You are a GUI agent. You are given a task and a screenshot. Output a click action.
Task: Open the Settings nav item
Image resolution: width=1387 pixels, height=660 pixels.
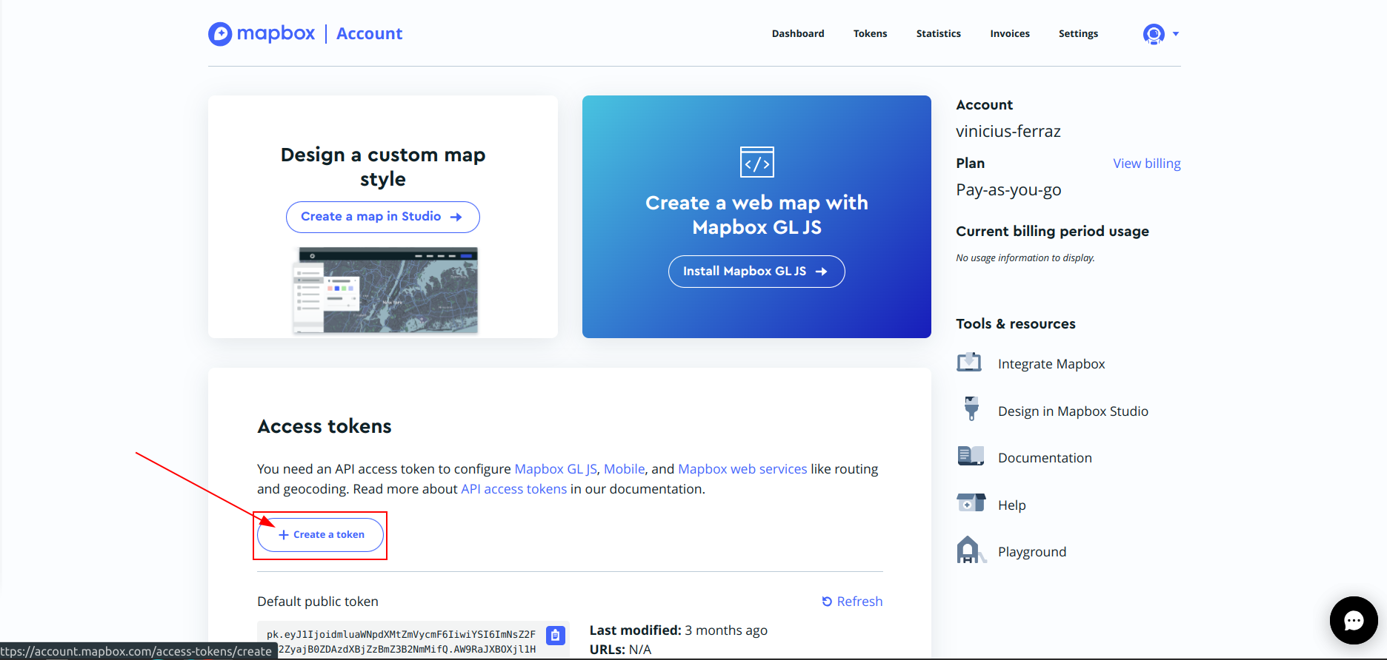tap(1078, 34)
